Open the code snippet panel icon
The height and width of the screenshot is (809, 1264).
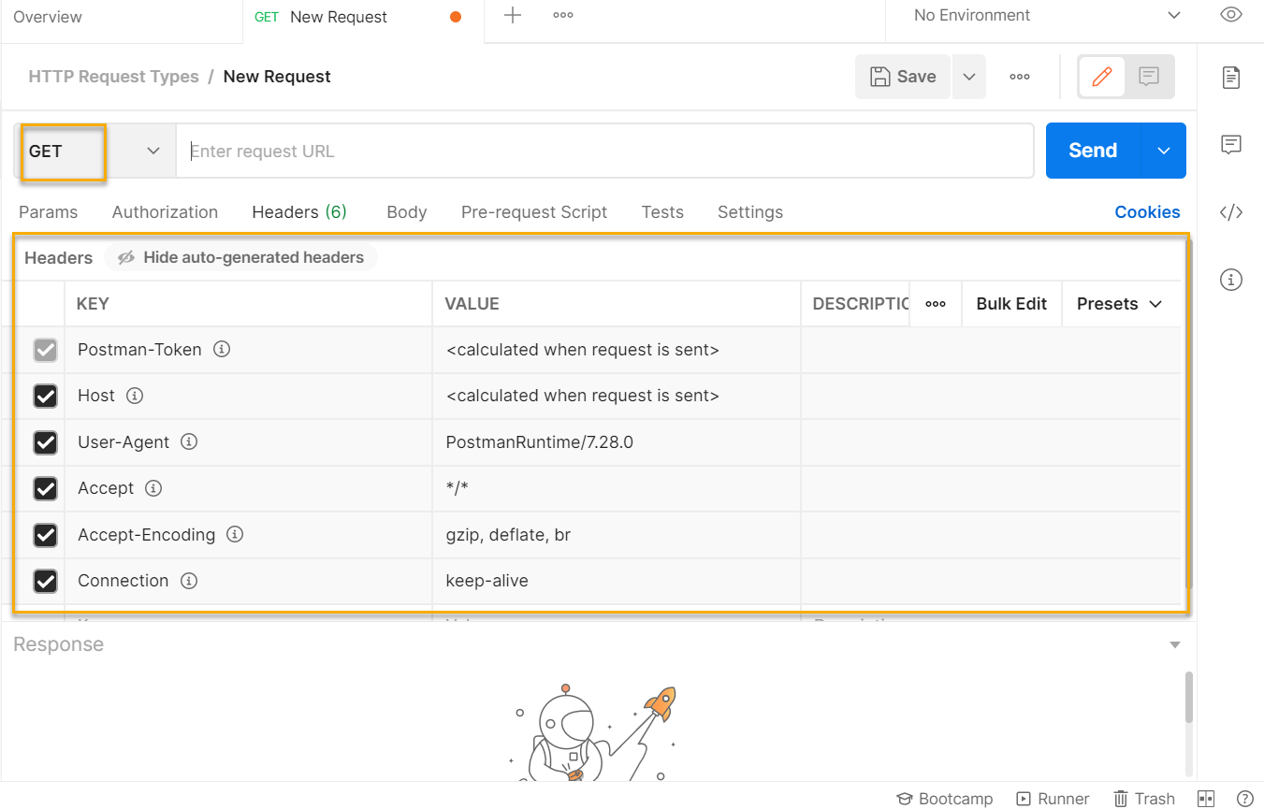tap(1230, 212)
